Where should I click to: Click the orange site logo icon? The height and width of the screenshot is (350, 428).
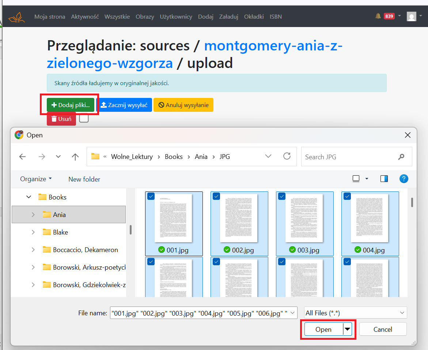coord(17,17)
